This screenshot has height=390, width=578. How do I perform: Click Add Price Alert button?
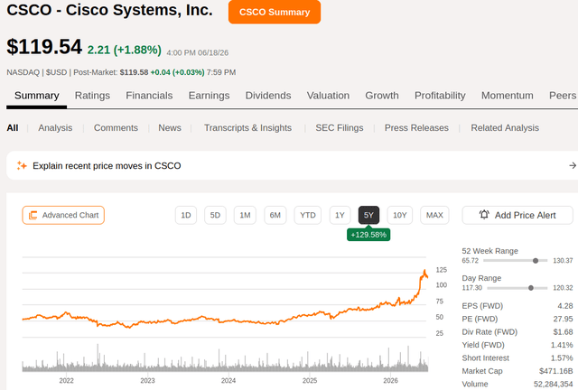pos(517,215)
